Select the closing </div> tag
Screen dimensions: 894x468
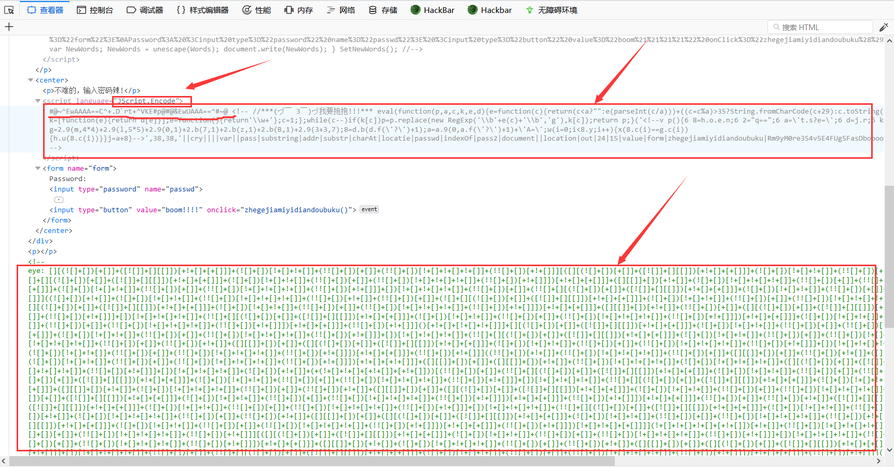point(40,241)
